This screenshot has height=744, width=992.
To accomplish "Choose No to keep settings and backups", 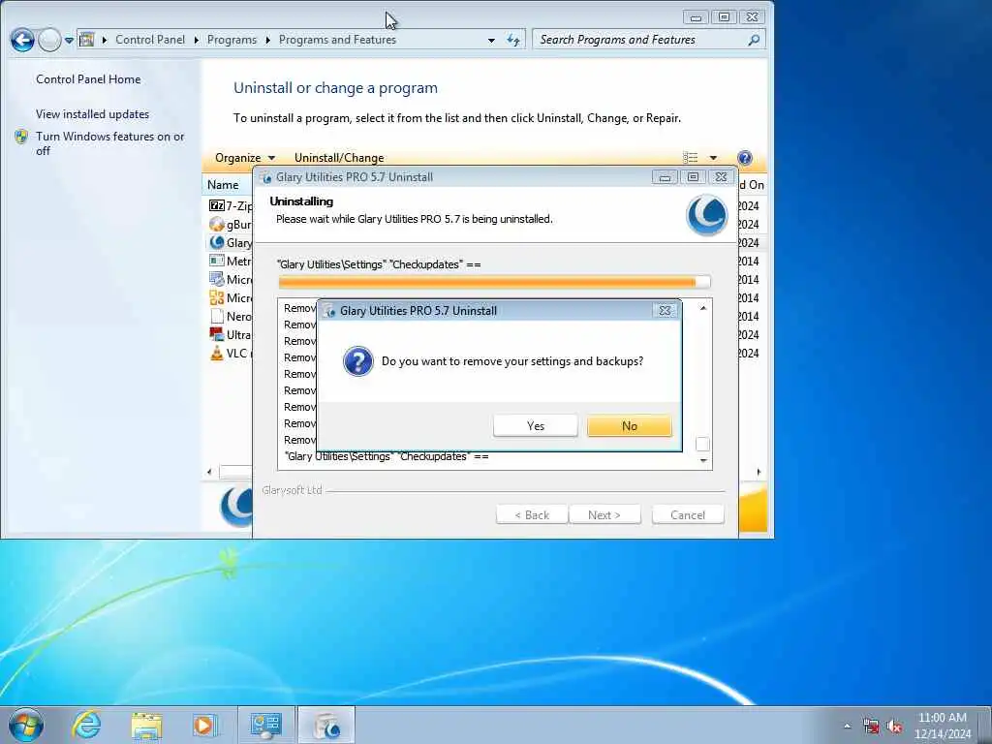I will point(630,426).
